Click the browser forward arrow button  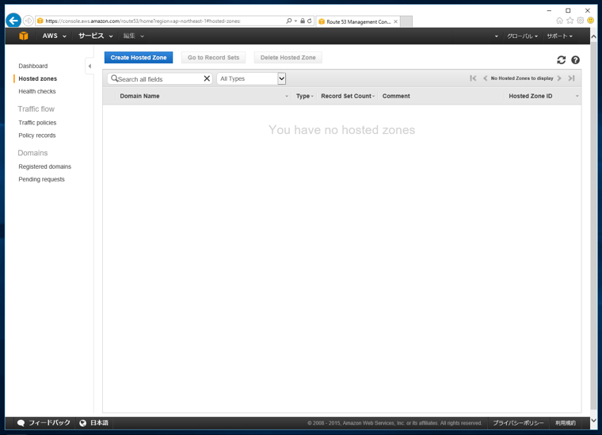pyautogui.click(x=28, y=21)
